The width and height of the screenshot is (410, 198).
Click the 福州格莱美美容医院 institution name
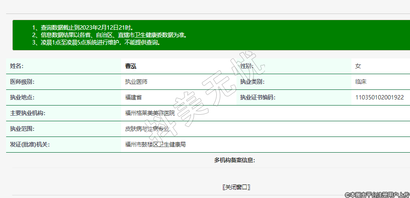(149, 113)
